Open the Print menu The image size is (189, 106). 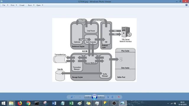[12, 5]
